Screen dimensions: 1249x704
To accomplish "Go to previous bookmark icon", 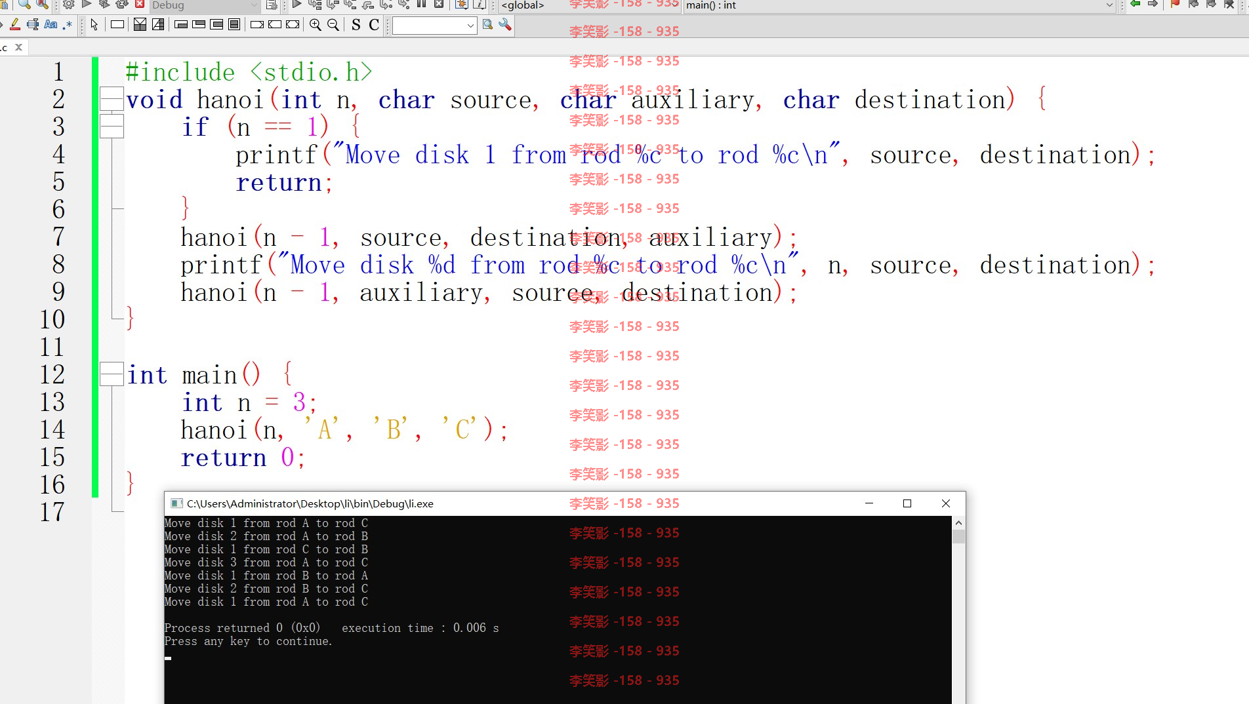I will (x=1193, y=5).
